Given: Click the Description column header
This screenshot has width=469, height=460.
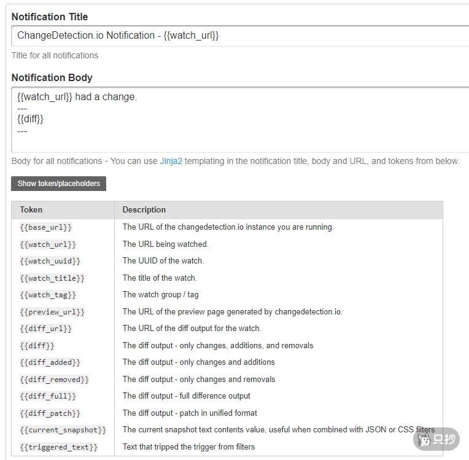Looking at the screenshot, I should (x=144, y=209).
